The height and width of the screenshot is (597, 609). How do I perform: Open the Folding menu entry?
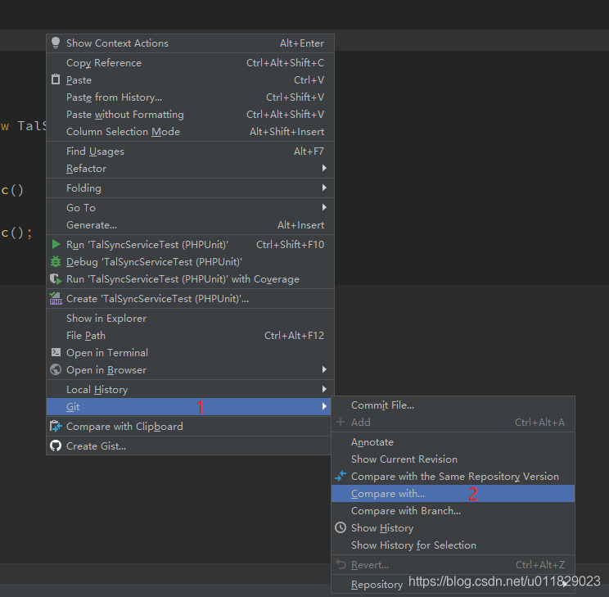coord(190,188)
